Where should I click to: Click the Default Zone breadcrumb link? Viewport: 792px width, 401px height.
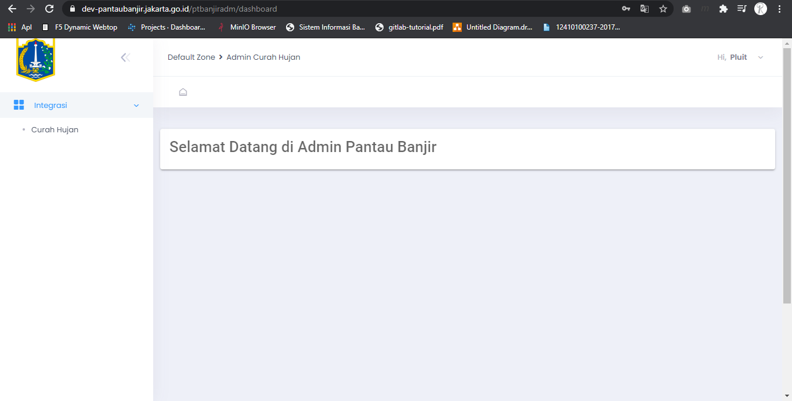pos(191,57)
